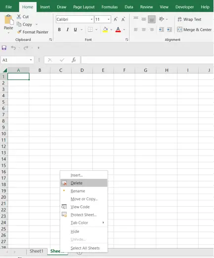The height and width of the screenshot is (258, 214).
Task: Select Move or Copy... menu entry
Action: tap(84, 199)
